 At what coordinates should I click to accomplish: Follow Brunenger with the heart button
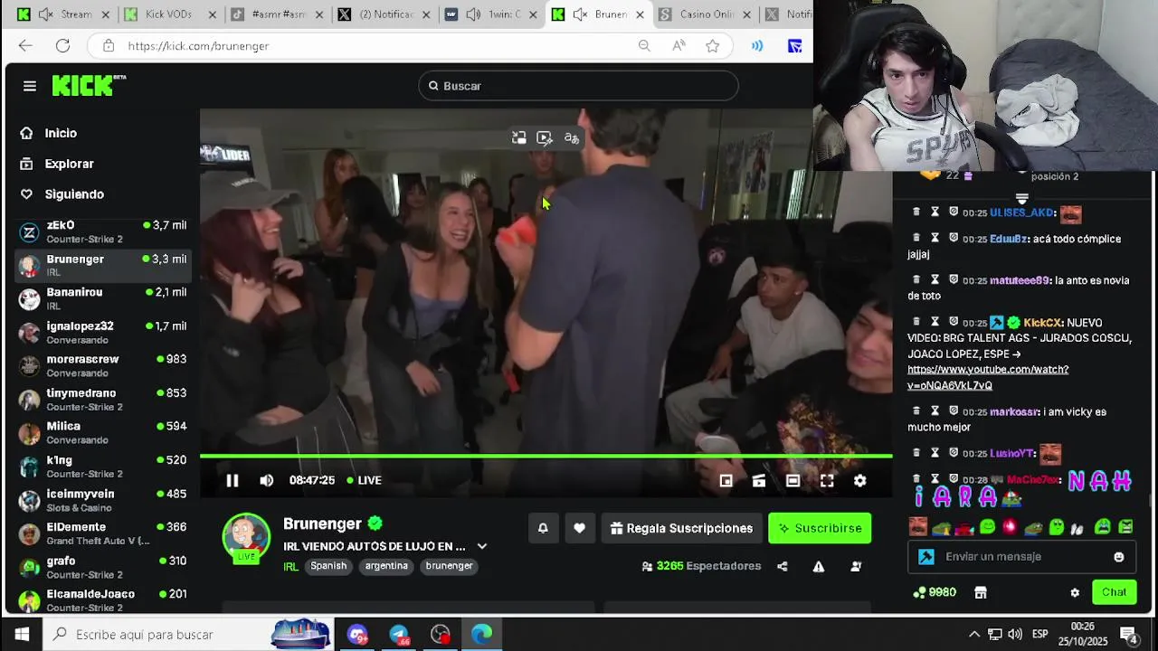pyautogui.click(x=579, y=528)
